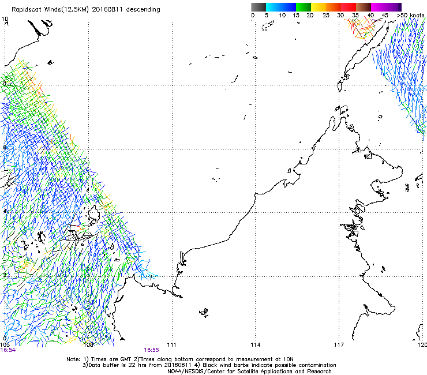Click the yellow 20-25 knots legend segment
The height and width of the screenshot is (375, 427).
tap(319, 7)
